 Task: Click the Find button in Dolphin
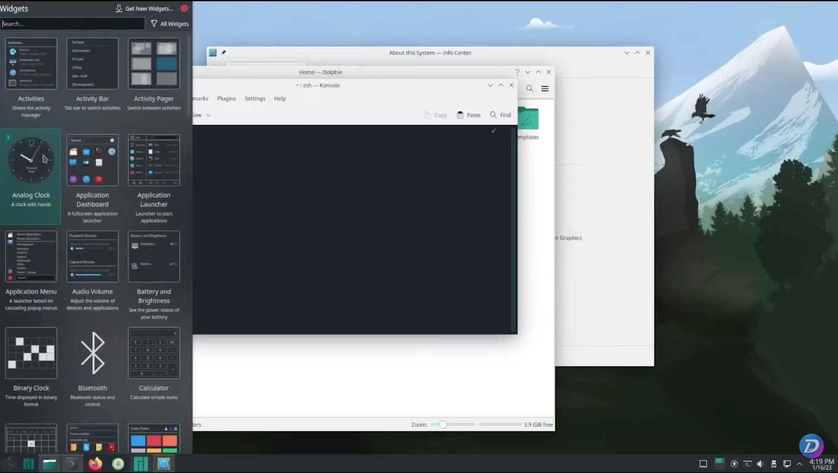click(x=500, y=115)
